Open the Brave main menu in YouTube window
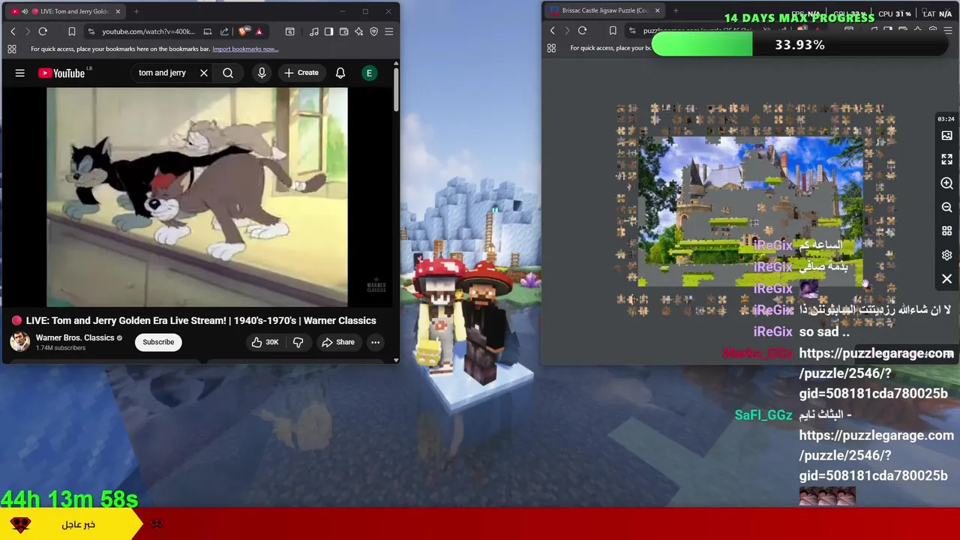 388,31
